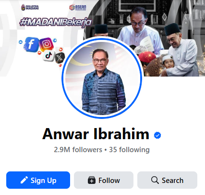
Task: Click the ASEAN logo in cover banner
Action: [x=78, y=8]
